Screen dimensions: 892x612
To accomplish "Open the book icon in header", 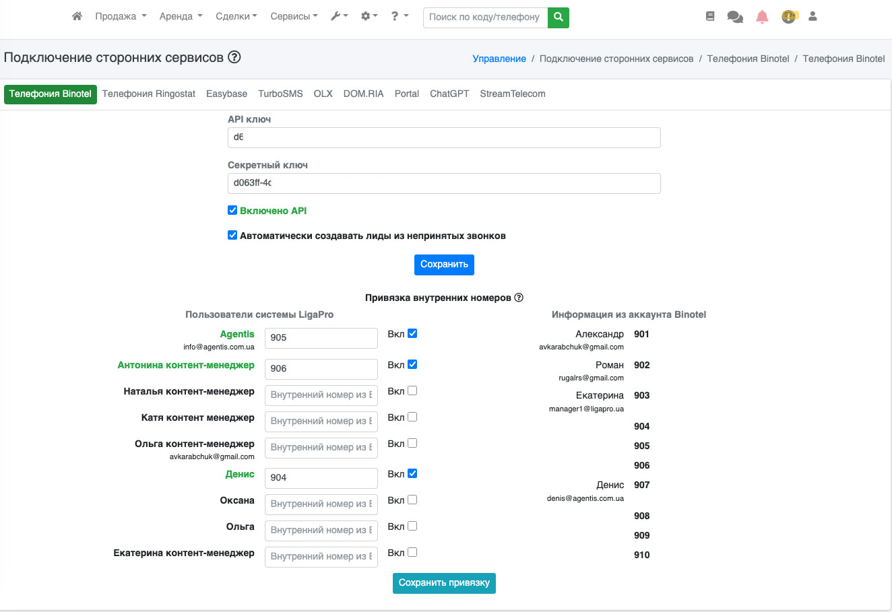I will pos(710,16).
